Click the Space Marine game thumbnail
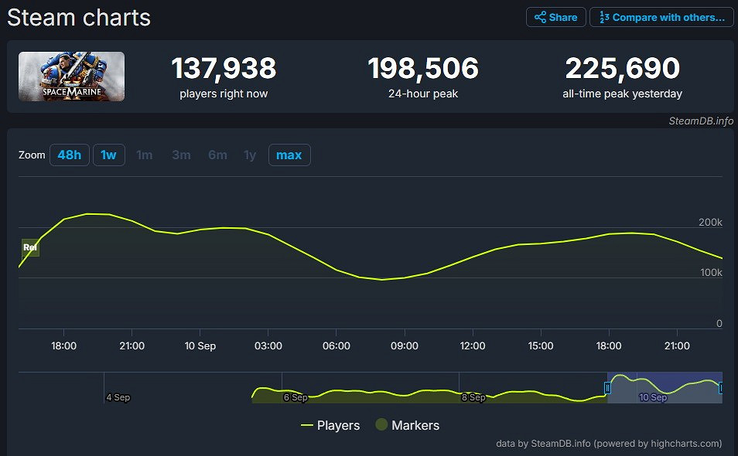This screenshot has height=456, width=738. point(71,77)
